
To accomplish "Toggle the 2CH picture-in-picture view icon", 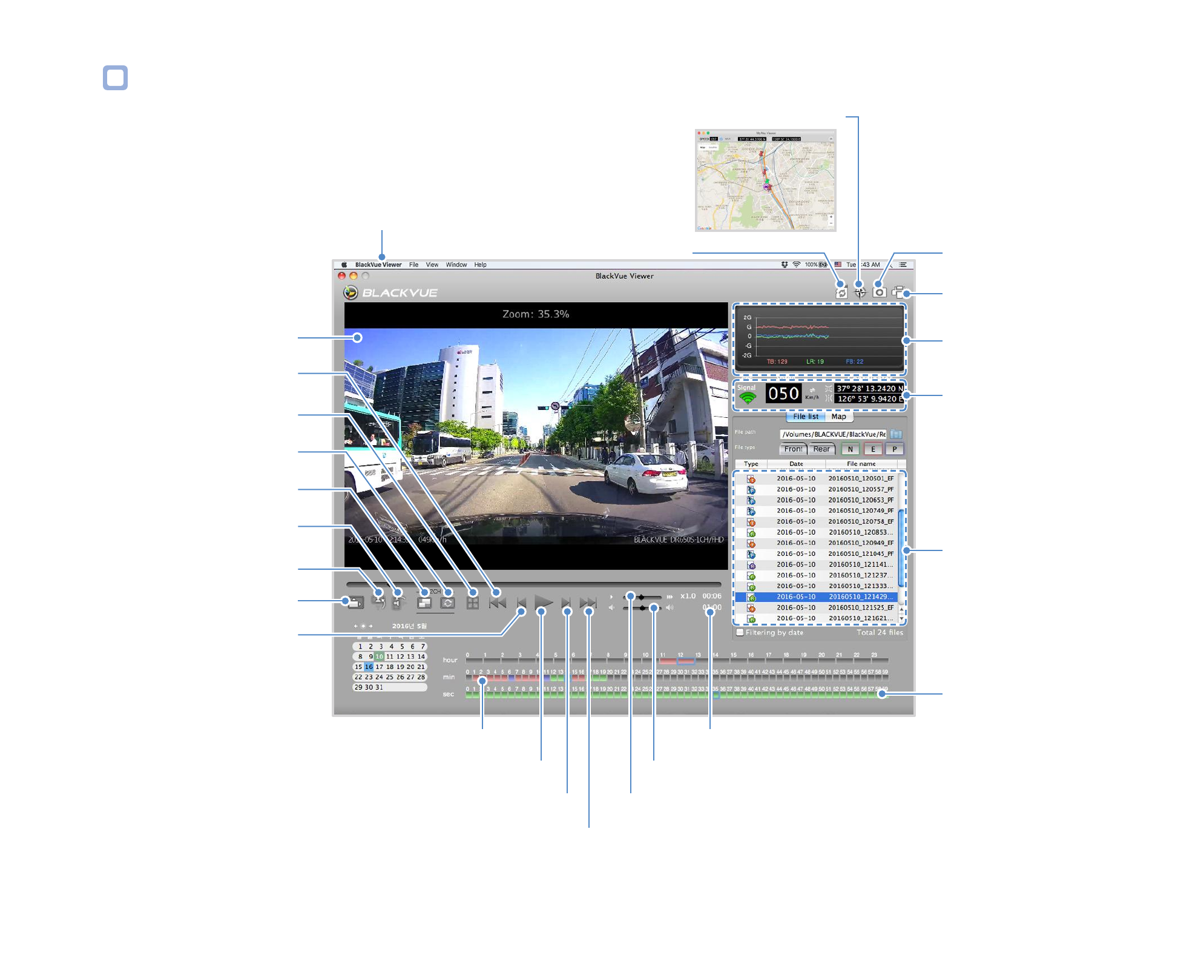I will click(424, 603).
